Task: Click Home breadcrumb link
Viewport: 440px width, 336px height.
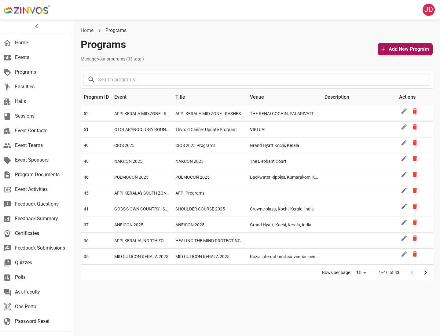Action: click(87, 31)
